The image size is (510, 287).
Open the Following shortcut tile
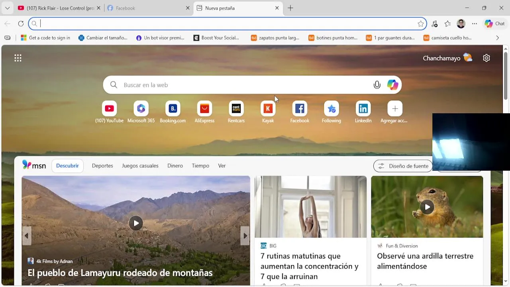[331, 108]
